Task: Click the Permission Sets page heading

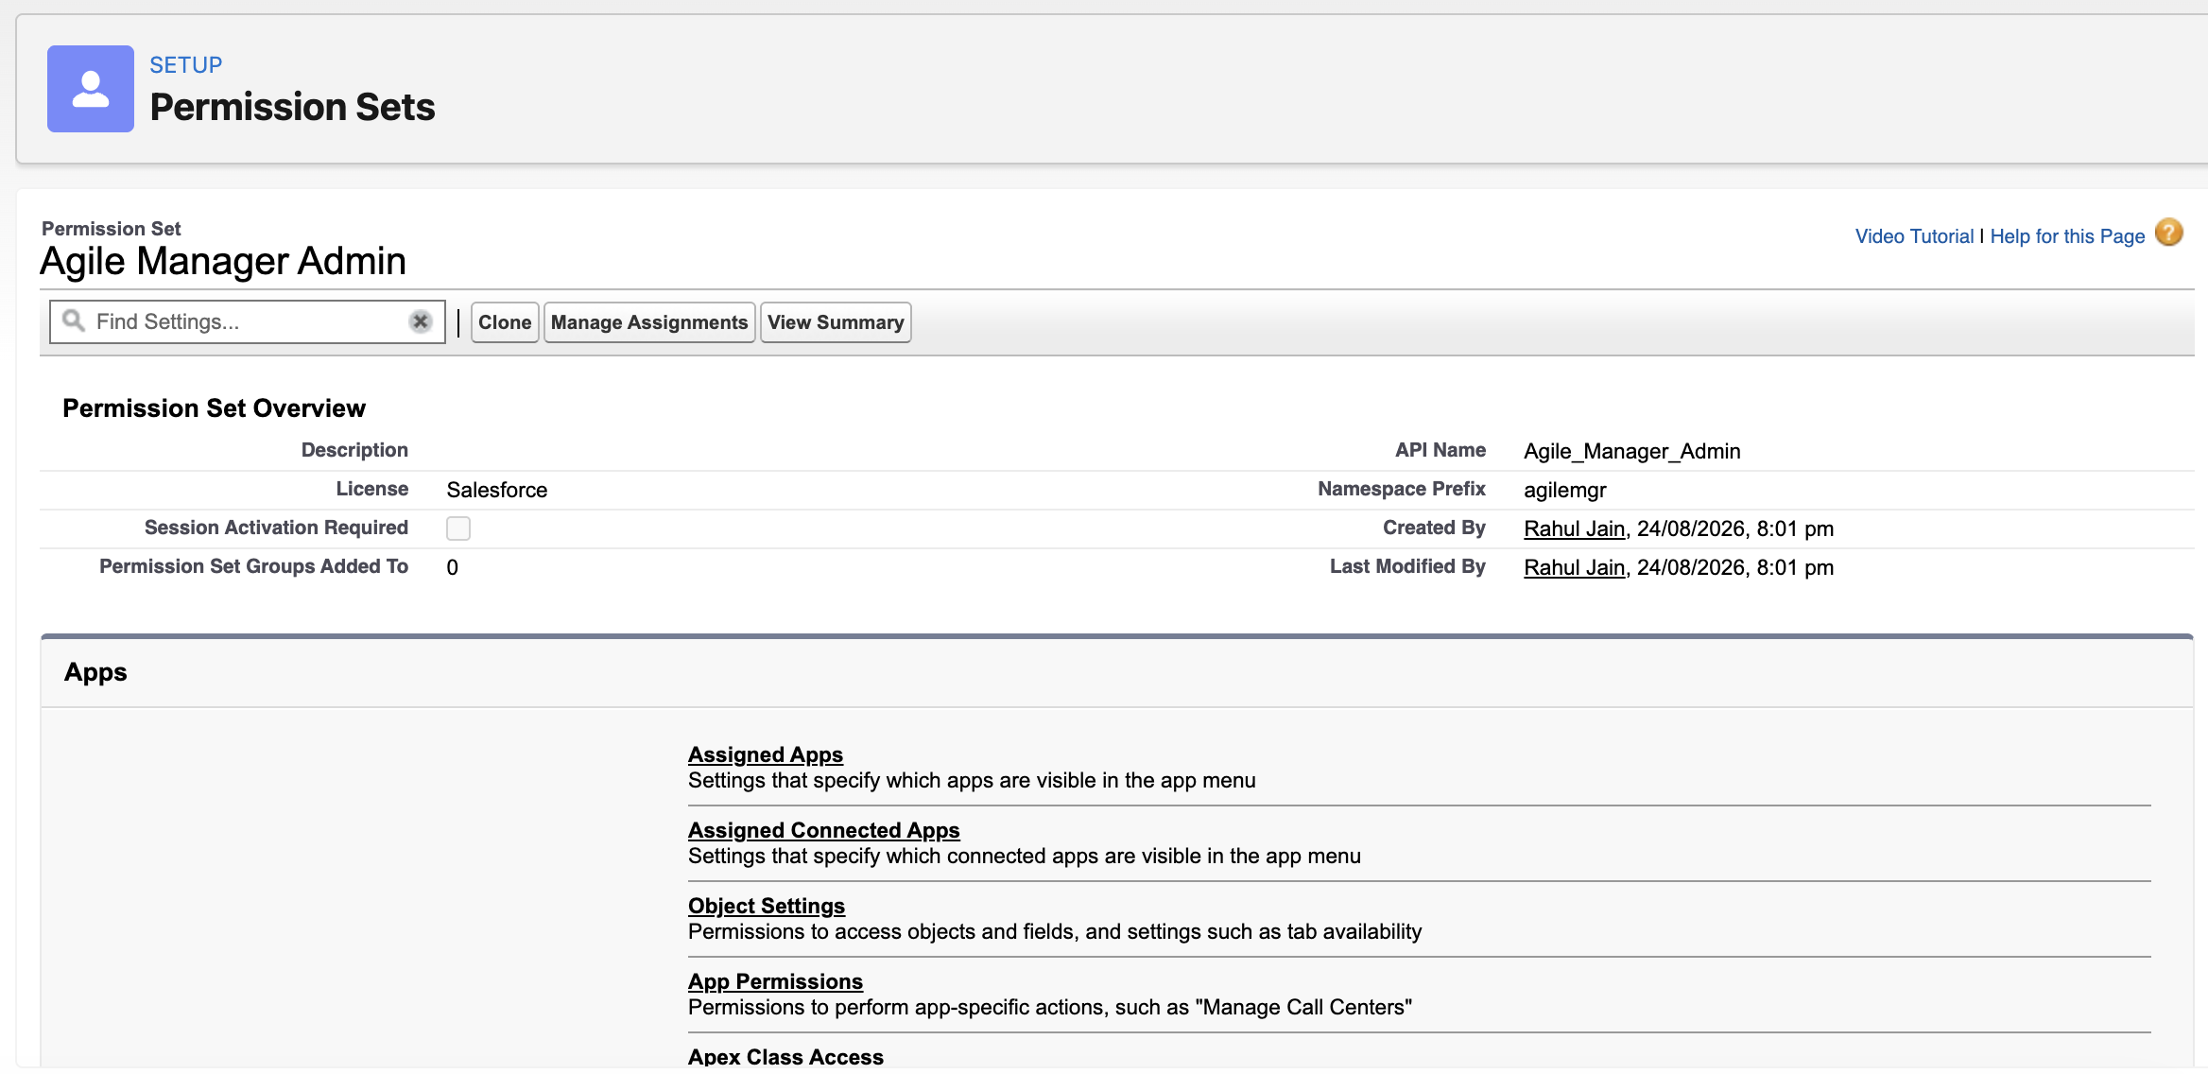Action: click(292, 107)
